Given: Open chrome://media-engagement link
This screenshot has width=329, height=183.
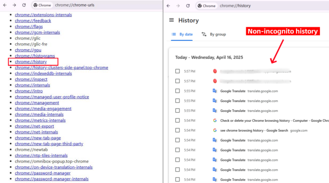Looking at the screenshot, I should [43, 109].
